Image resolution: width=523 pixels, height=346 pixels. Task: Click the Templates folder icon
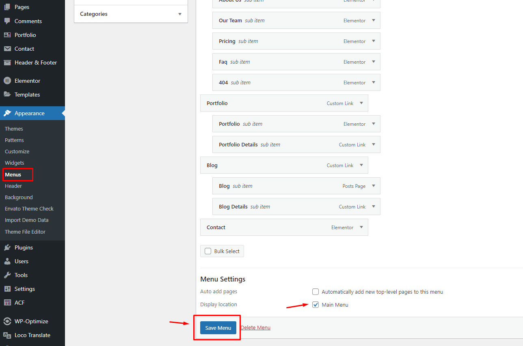pos(7,95)
